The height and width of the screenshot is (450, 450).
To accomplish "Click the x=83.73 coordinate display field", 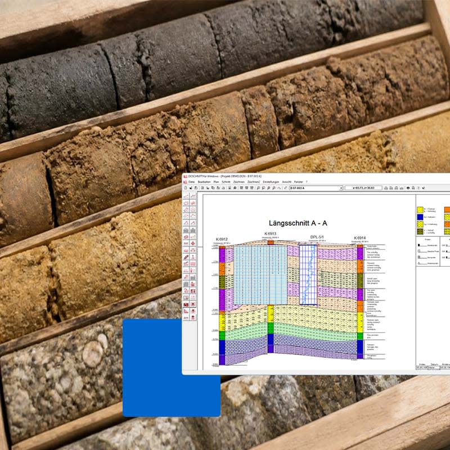I will (x=363, y=188).
